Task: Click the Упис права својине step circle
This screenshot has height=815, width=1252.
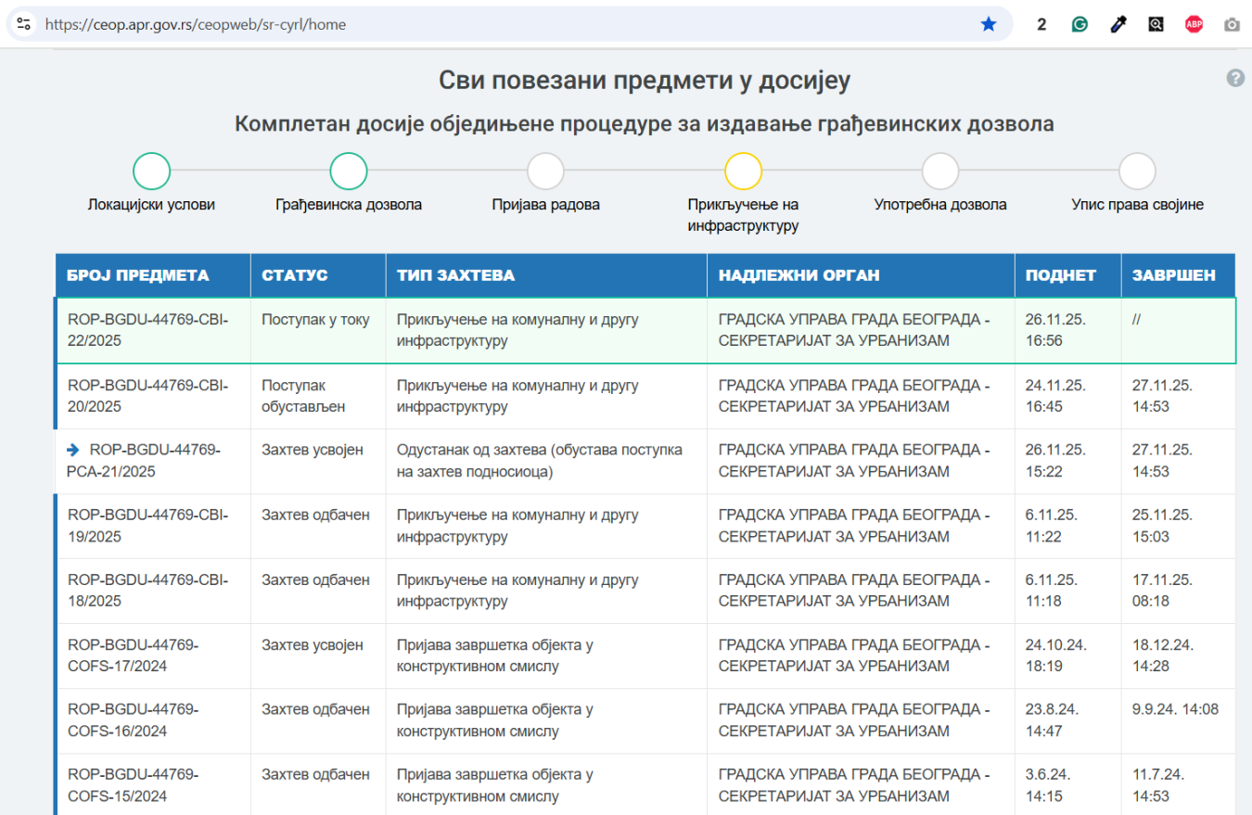Action: click(x=1138, y=171)
